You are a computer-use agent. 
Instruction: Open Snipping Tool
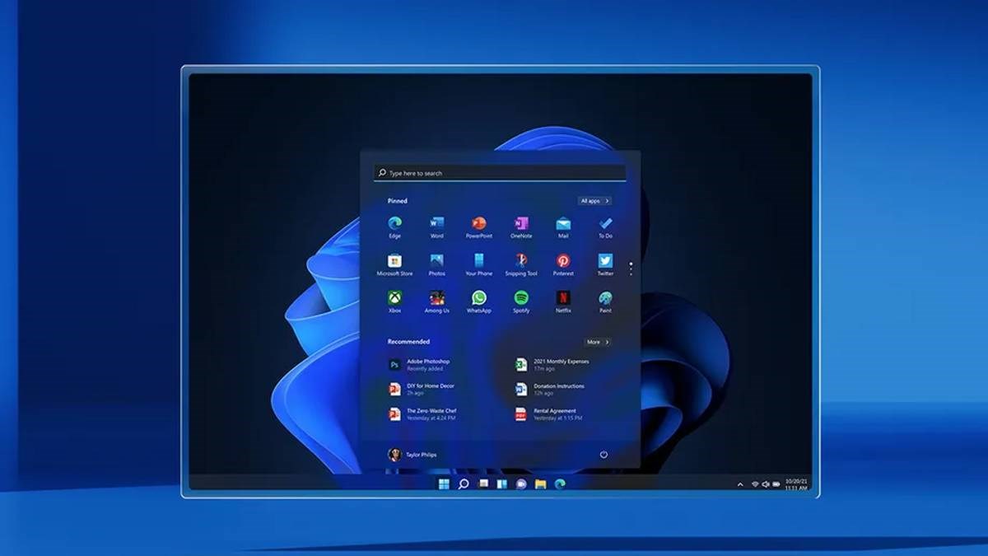click(x=521, y=264)
